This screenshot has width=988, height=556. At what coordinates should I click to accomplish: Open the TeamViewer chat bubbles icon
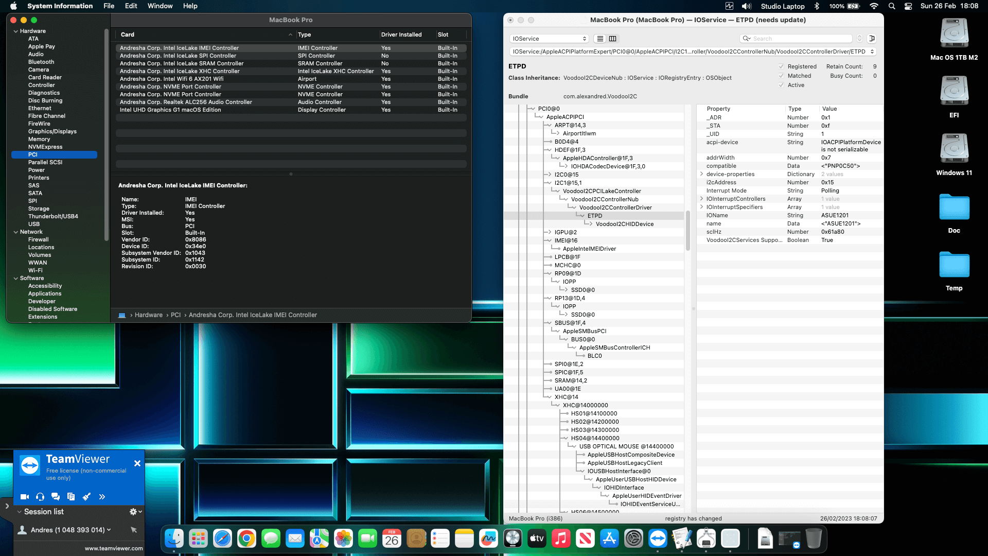click(56, 497)
